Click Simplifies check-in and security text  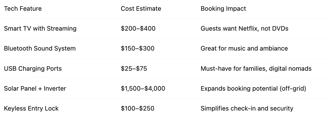pyautogui.click(x=247, y=108)
